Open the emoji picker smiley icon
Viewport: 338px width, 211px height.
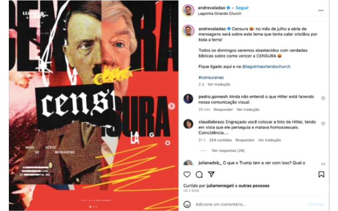[187, 204]
